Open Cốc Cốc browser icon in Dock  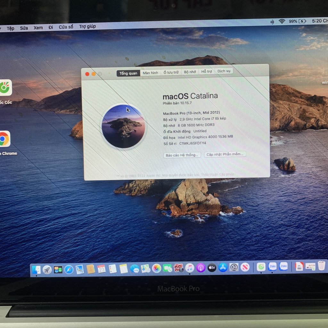coord(261,267)
